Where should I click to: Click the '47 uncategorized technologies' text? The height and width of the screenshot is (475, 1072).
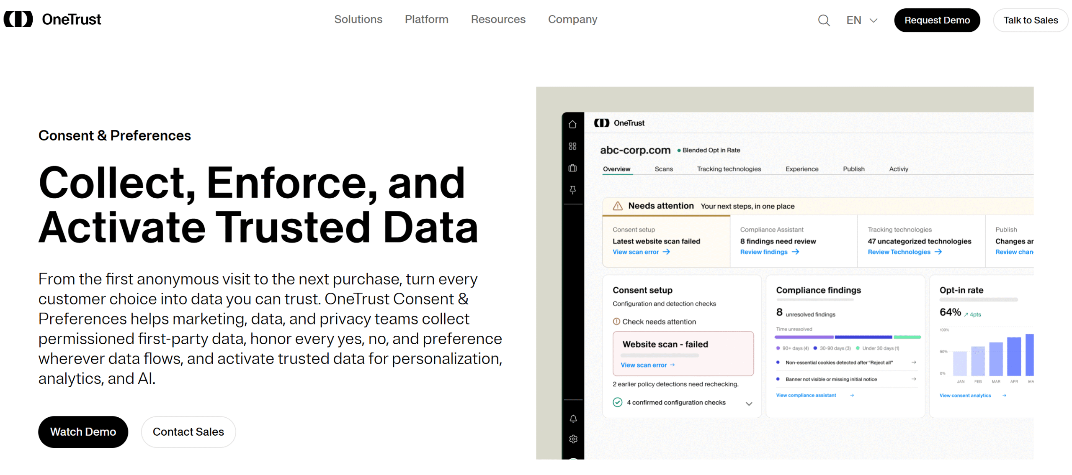click(x=919, y=241)
